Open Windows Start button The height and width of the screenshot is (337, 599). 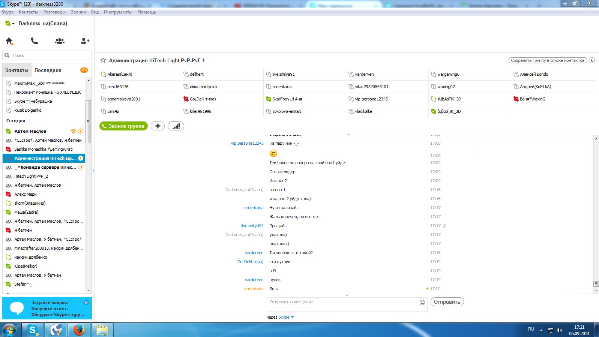pos(10,330)
